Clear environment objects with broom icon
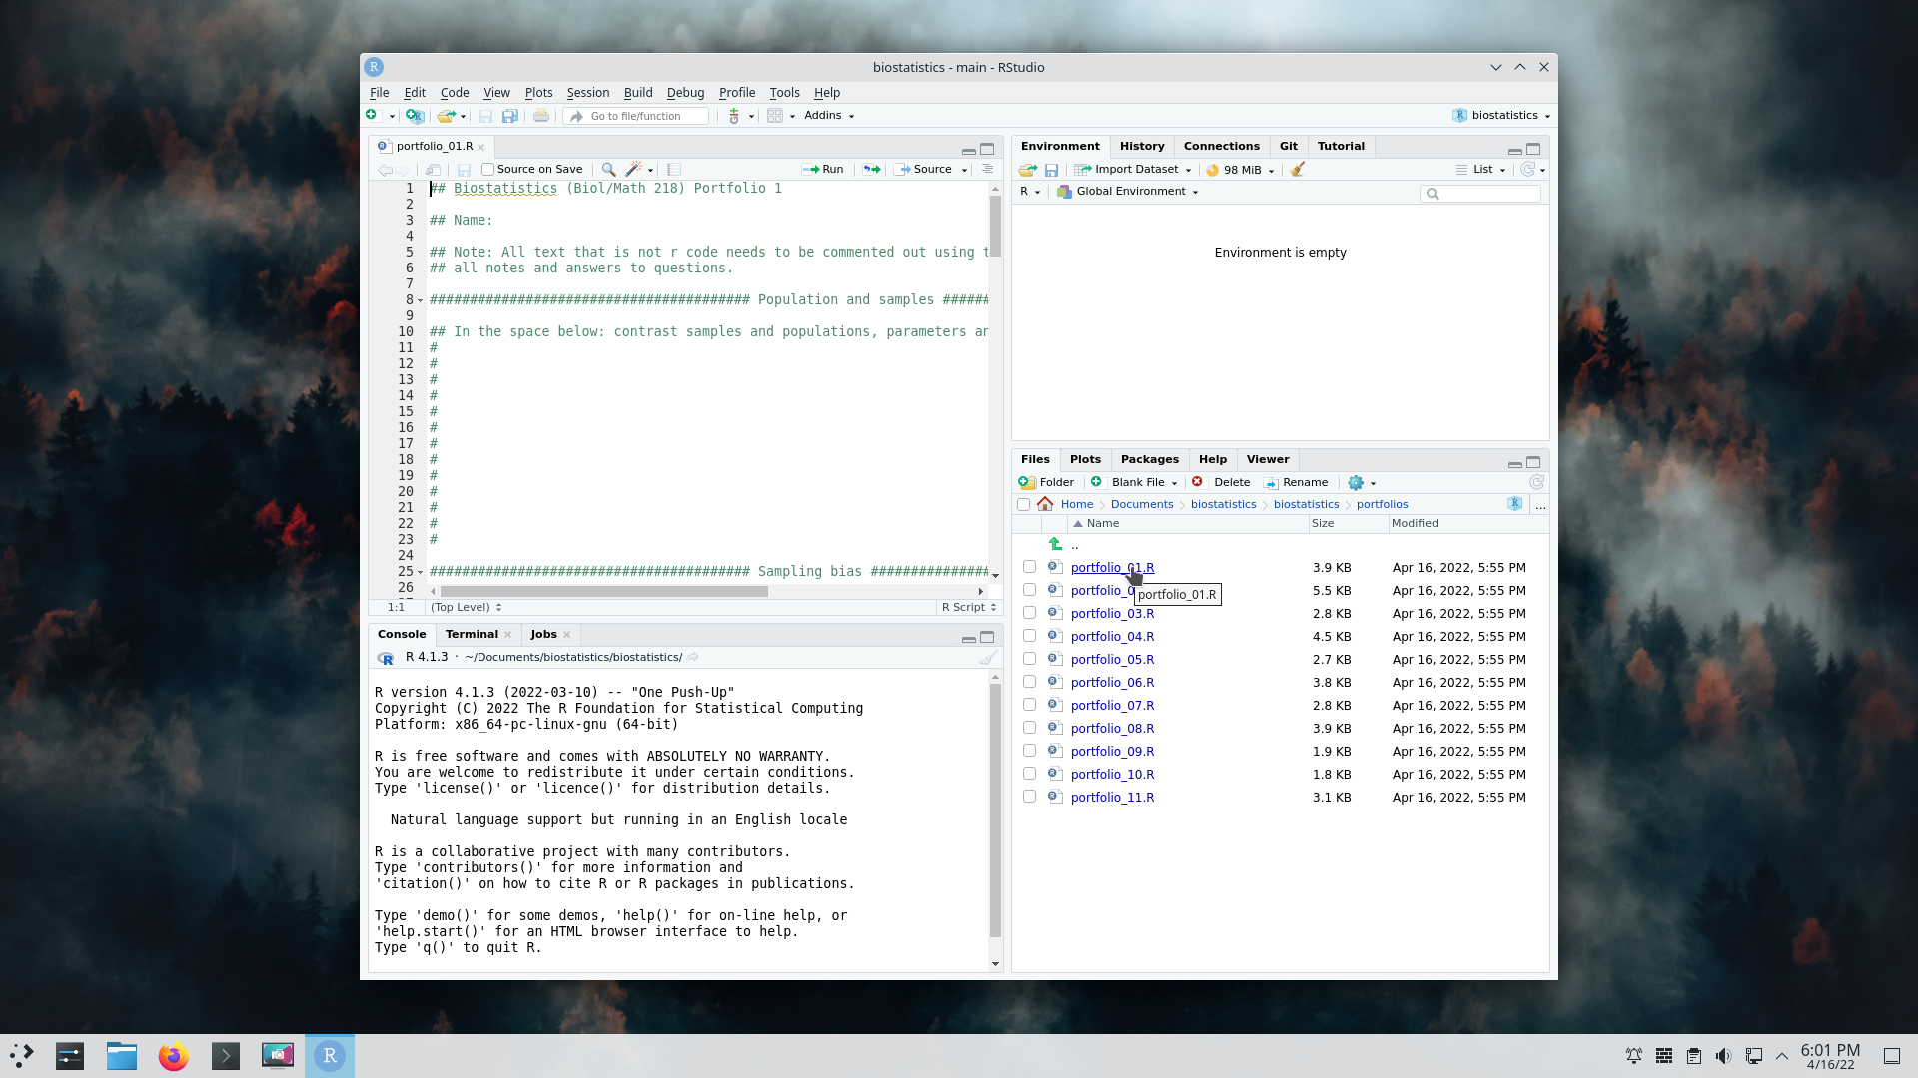This screenshot has width=1918, height=1078. click(1297, 170)
